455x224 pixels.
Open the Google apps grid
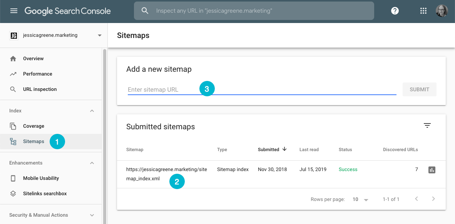tap(423, 11)
